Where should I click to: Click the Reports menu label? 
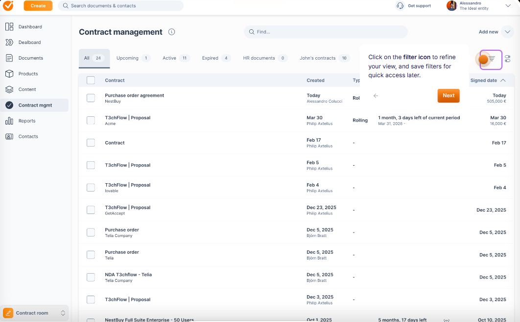27,121
